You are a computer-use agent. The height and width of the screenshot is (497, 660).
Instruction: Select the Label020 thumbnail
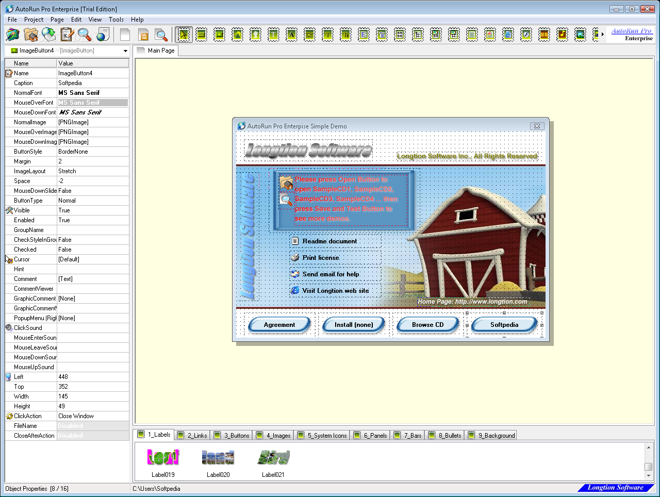click(218, 462)
